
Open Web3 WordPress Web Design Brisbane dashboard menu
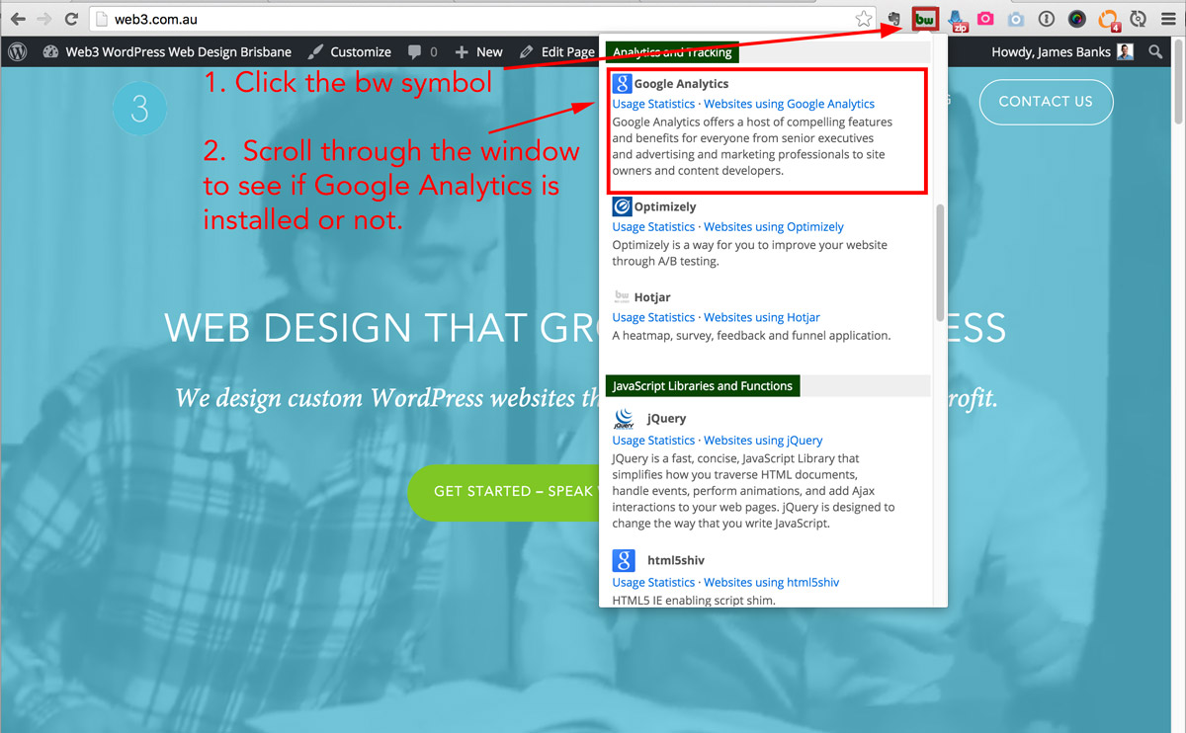(x=167, y=51)
